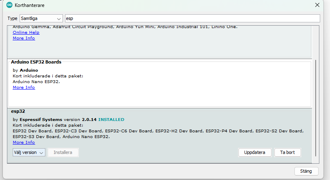The image size is (330, 180).
Task: Click the vertical scrollbar thumb of board list
Action: pyautogui.click(x=316, y=108)
